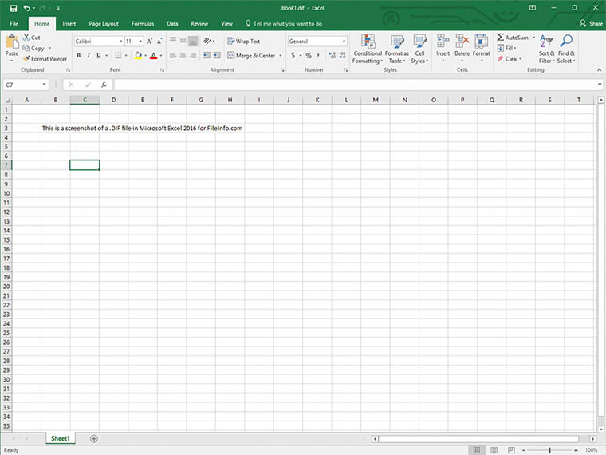606x455 pixels.
Task: Click the Save icon in title bar
Action: (14, 8)
